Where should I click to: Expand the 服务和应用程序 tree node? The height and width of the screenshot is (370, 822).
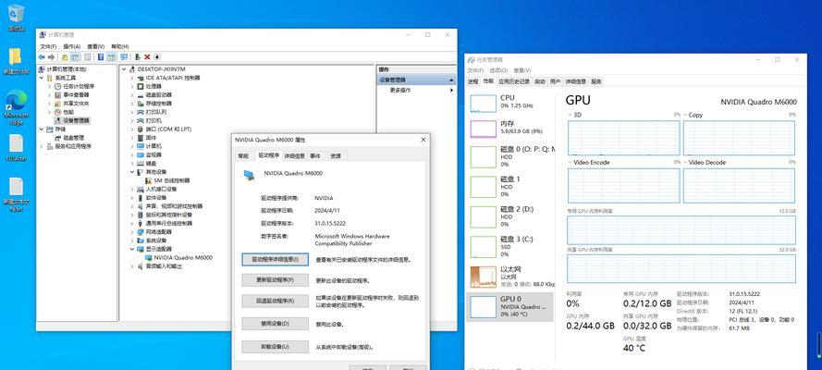[x=42, y=146]
